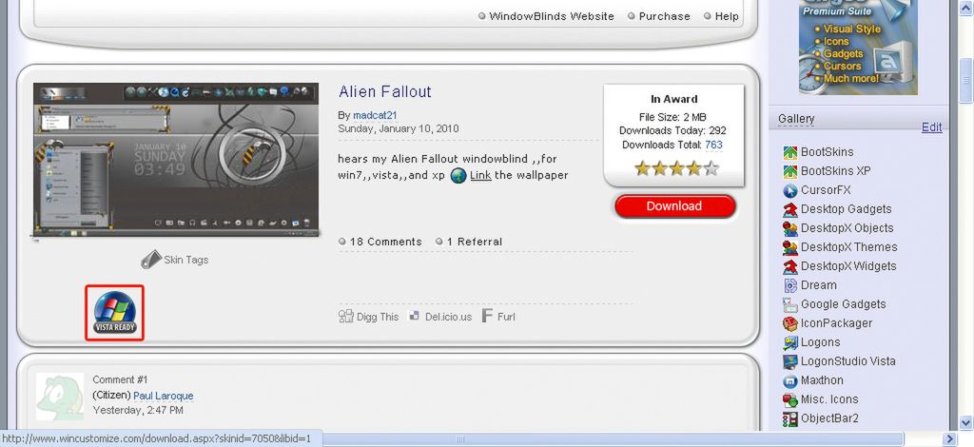Share via Furl link
974x447 pixels.
pos(506,317)
